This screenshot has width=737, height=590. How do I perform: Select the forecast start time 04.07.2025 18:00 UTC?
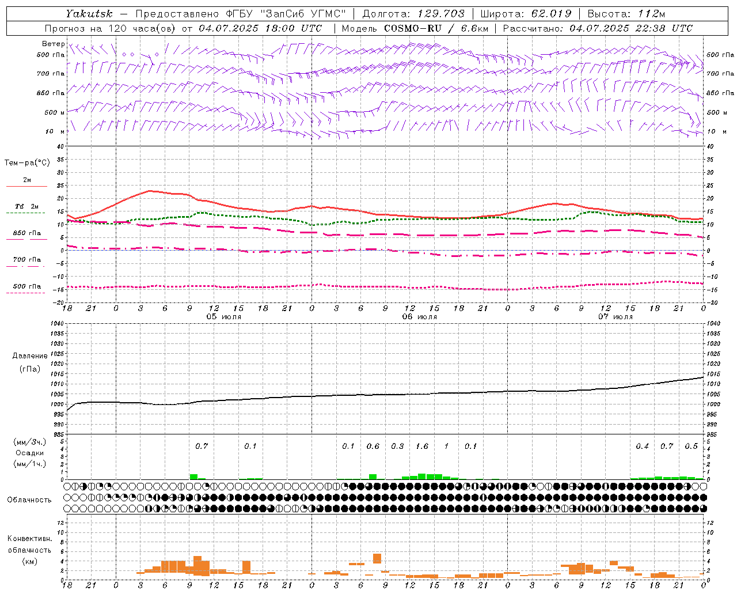260,28
